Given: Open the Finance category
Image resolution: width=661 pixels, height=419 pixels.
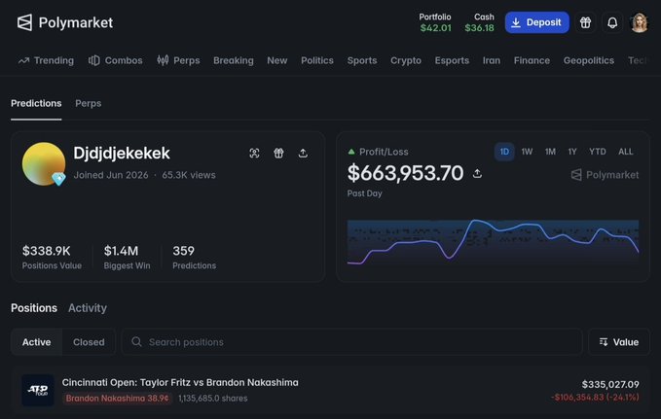Looking at the screenshot, I should pyautogui.click(x=532, y=60).
